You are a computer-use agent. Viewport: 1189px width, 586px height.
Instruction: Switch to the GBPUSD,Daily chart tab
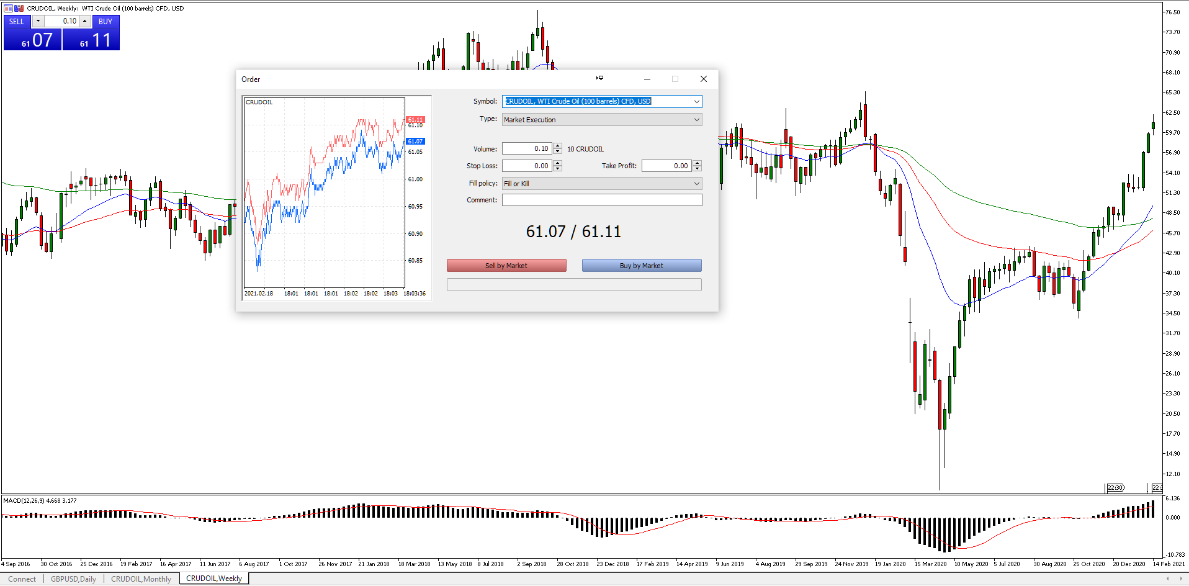tap(73, 579)
